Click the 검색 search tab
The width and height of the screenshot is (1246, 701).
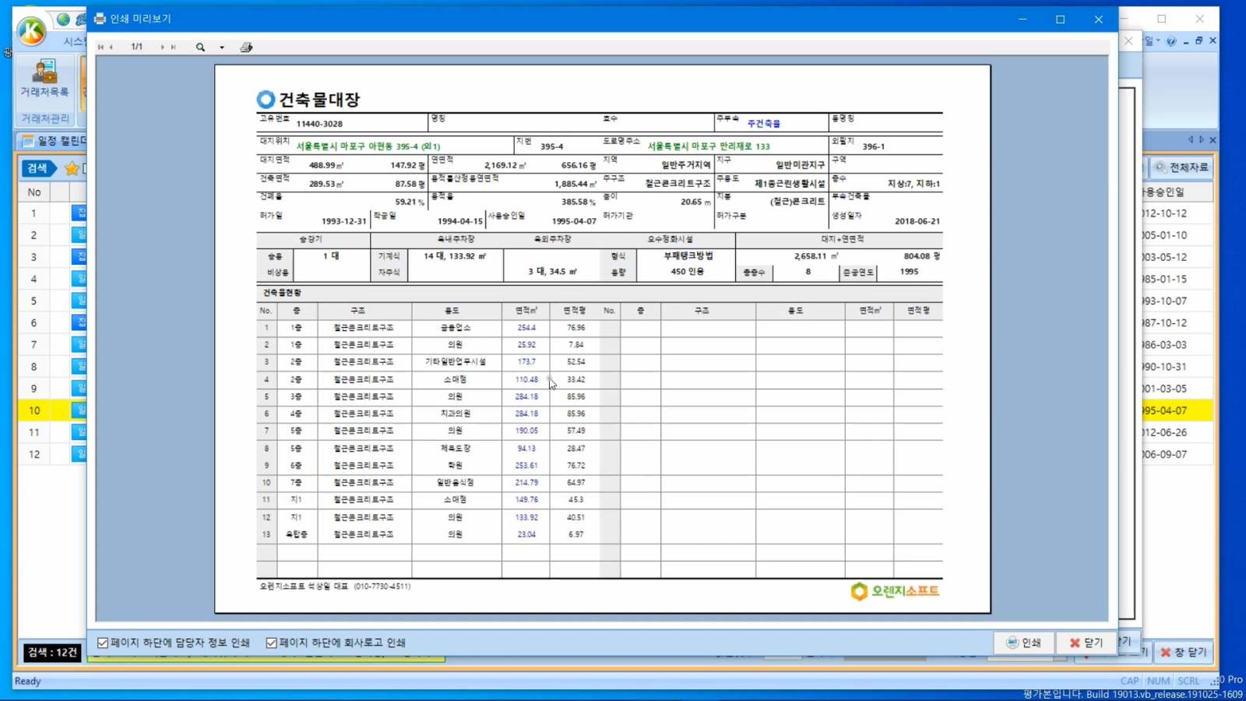coord(37,168)
